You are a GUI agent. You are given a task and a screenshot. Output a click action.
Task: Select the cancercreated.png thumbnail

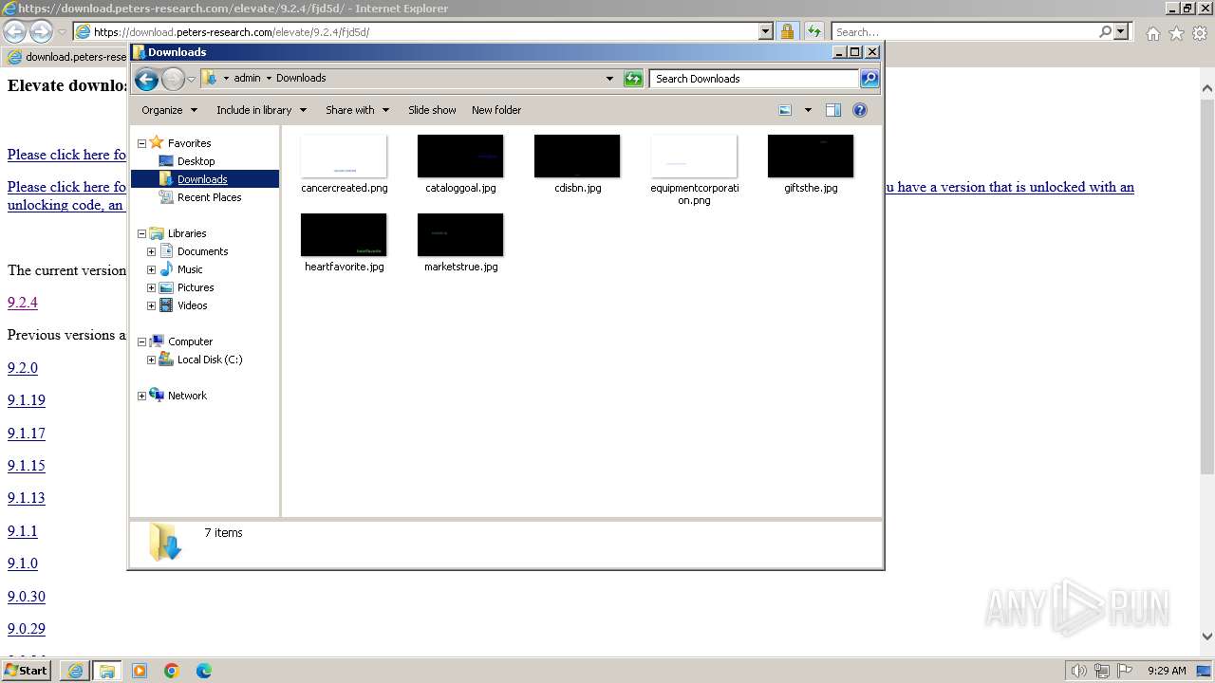pyautogui.click(x=344, y=156)
